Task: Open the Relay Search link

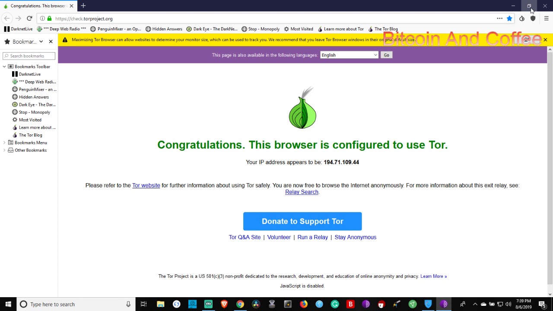Action: [302, 192]
